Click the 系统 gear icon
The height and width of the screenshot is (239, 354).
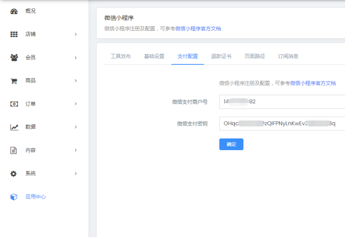point(14,174)
